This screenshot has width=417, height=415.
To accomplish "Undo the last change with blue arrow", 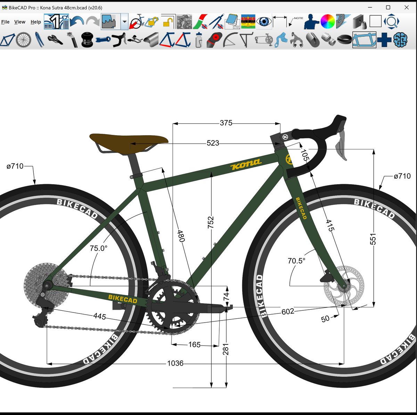I will tap(77, 22).
